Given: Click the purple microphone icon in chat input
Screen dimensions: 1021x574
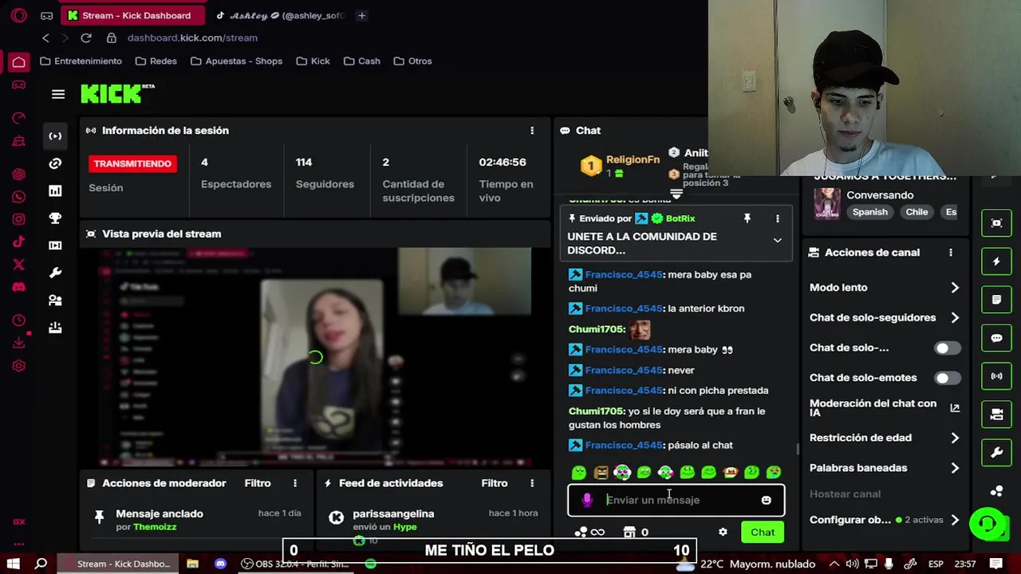Looking at the screenshot, I should [x=587, y=500].
